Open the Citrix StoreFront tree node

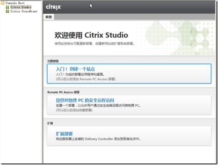[x=24, y=11]
